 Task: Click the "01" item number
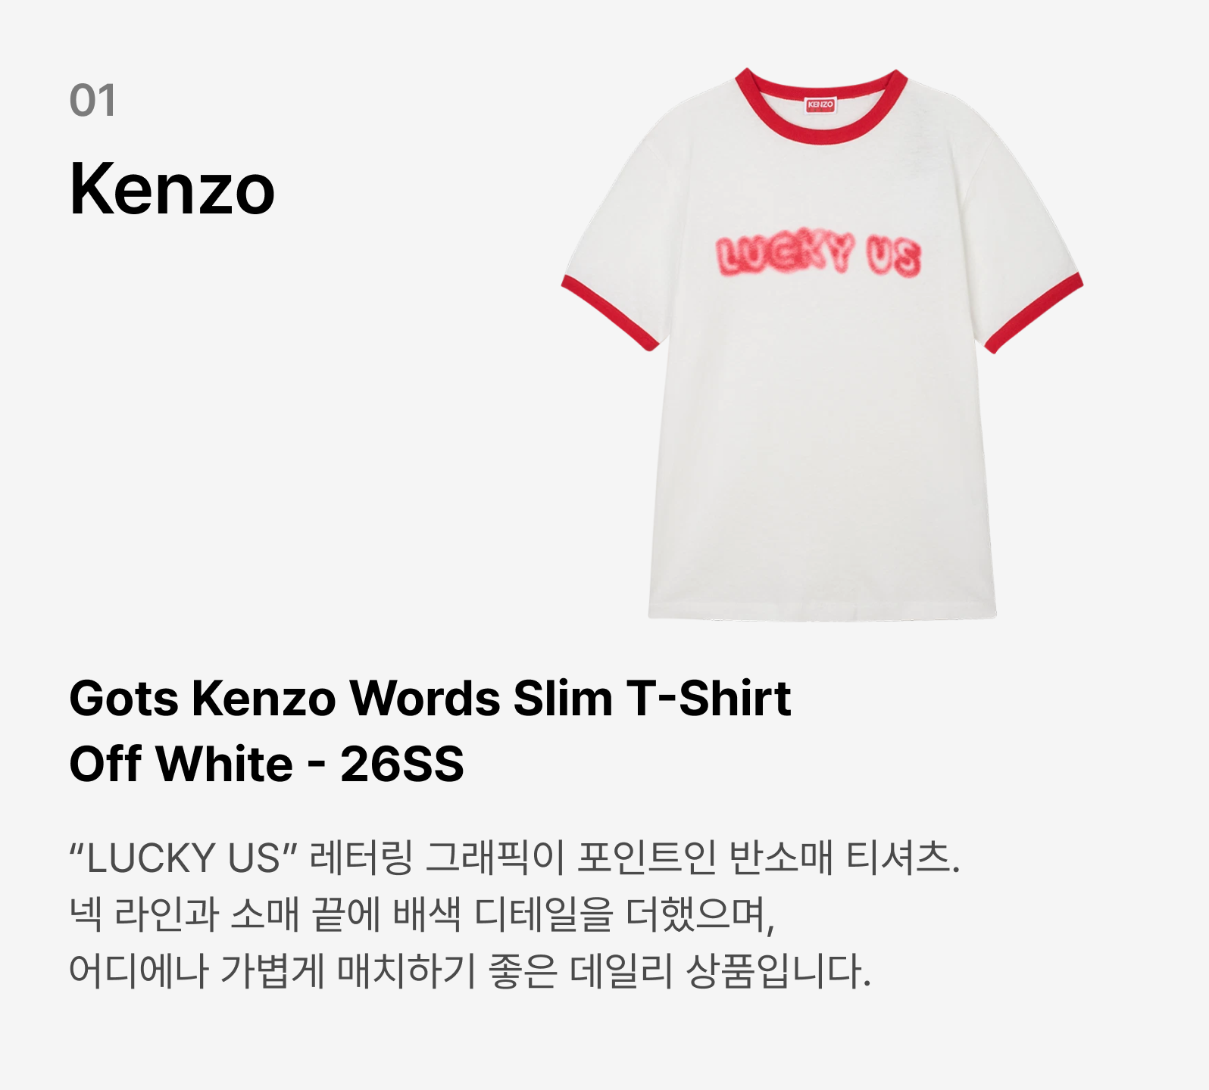click(x=92, y=101)
